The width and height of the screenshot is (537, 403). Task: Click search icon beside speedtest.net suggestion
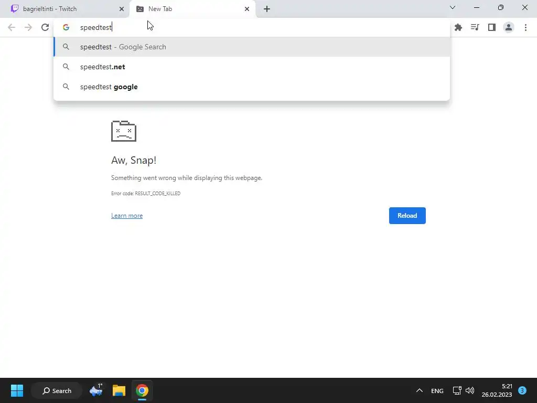[66, 67]
